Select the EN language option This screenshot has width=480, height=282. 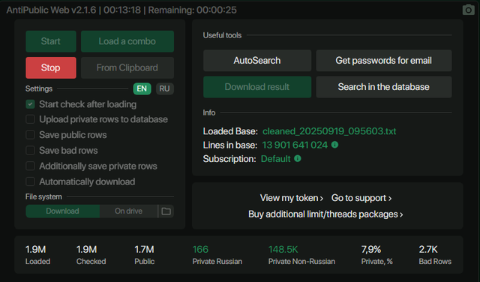pyautogui.click(x=142, y=88)
